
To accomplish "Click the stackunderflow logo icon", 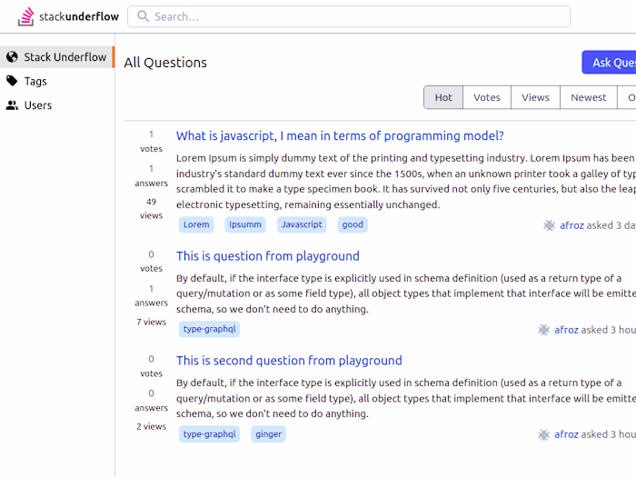I will (x=26, y=16).
